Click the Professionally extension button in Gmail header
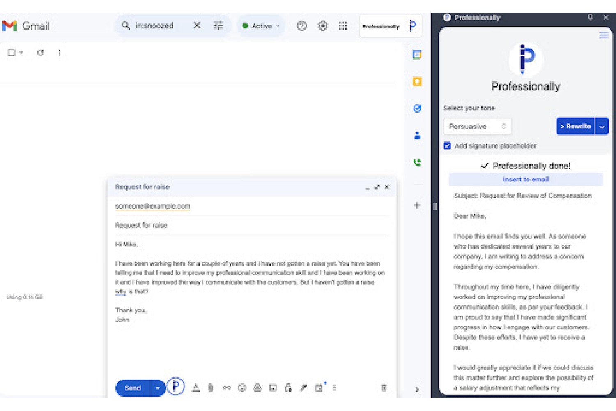Screen dimensions: 616x411 coord(391,26)
